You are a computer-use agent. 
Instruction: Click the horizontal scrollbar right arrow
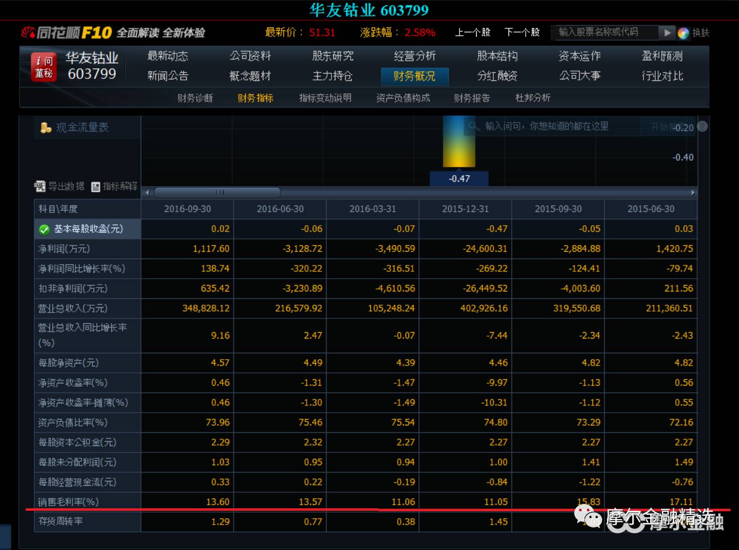point(692,192)
